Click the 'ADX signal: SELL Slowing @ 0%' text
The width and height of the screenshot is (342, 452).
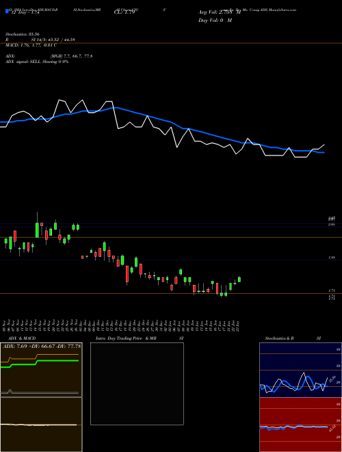pyautogui.click(x=37, y=62)
